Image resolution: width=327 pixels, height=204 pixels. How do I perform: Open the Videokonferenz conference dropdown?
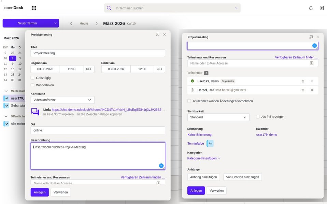click(x=62, y=100)
